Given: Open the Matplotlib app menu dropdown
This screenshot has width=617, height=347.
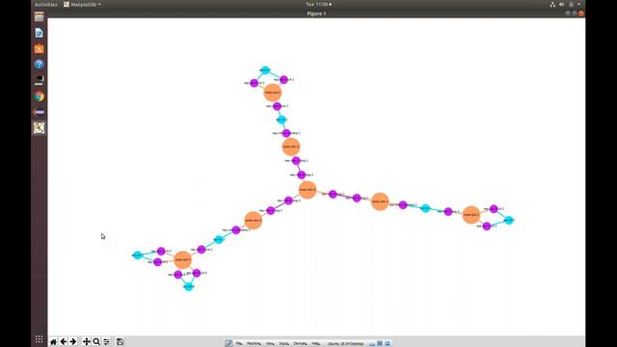Looking at the screenshot, I should [x=82, y=4].
